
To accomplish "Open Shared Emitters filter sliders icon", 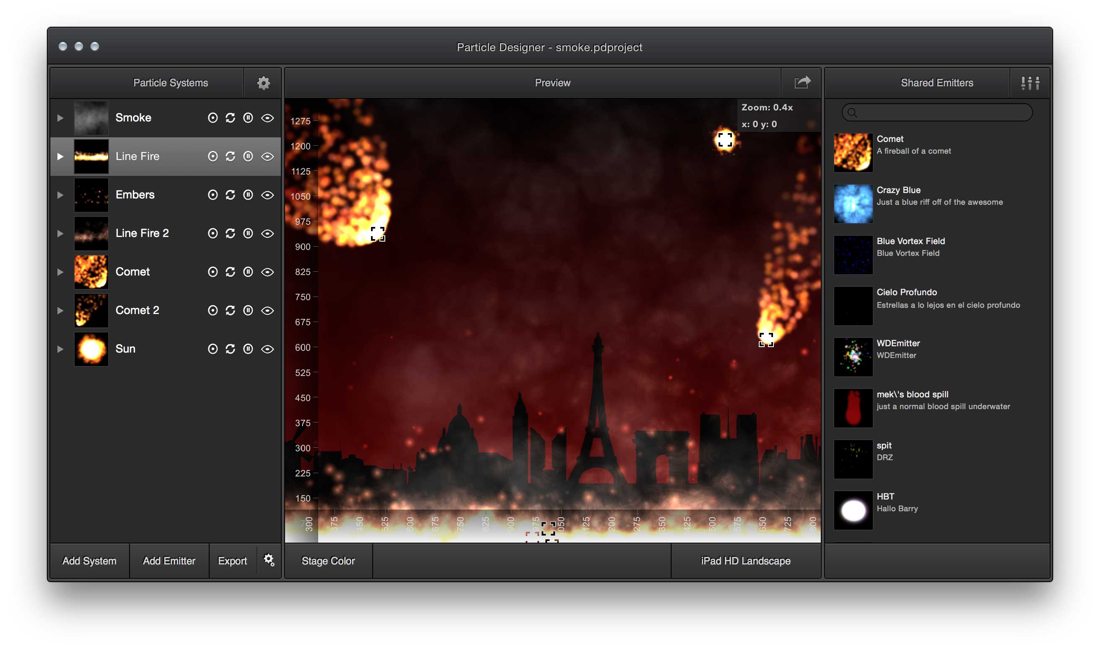I will (x=1030, y=82).
